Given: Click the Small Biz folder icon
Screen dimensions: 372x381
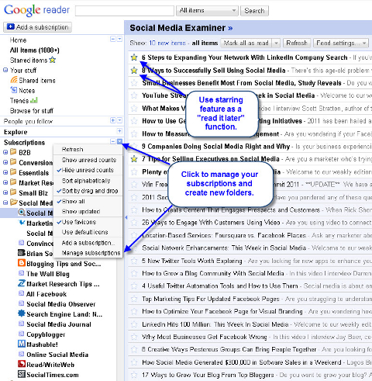Looking at the screenshot, I should (13, 192).
